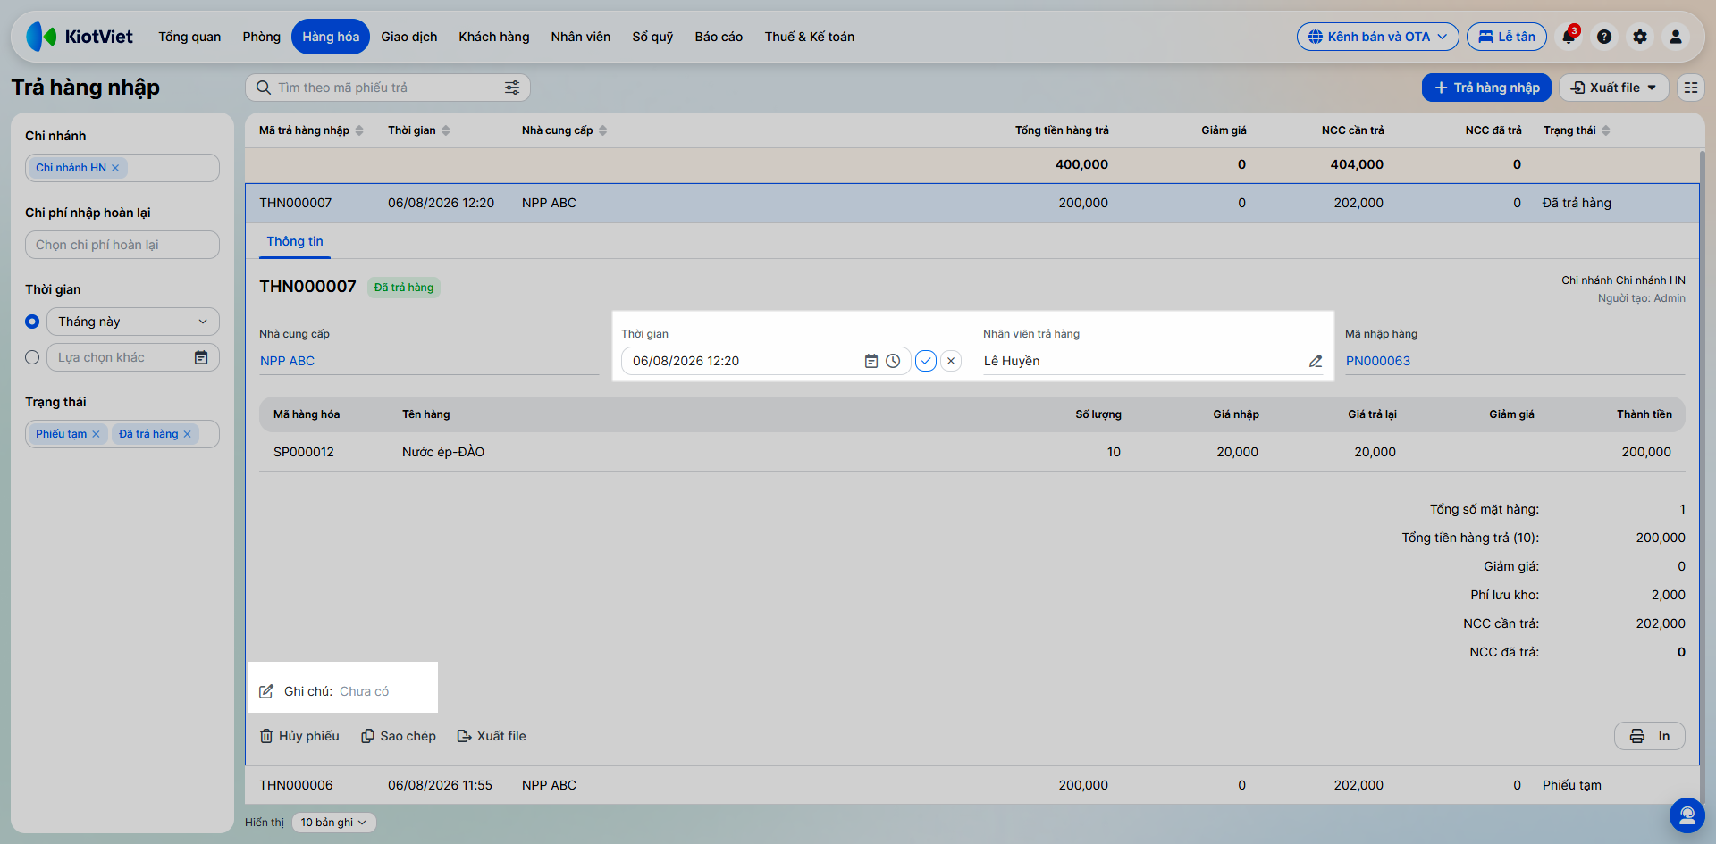Open the Giao dịch menu
The image size is (1716, 844).
409,37
